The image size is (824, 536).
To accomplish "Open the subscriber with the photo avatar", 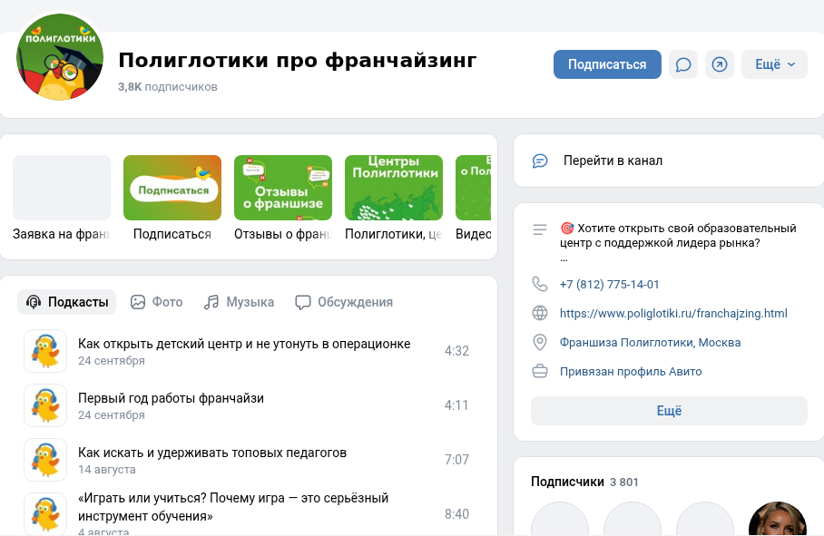I will [778, 519].
